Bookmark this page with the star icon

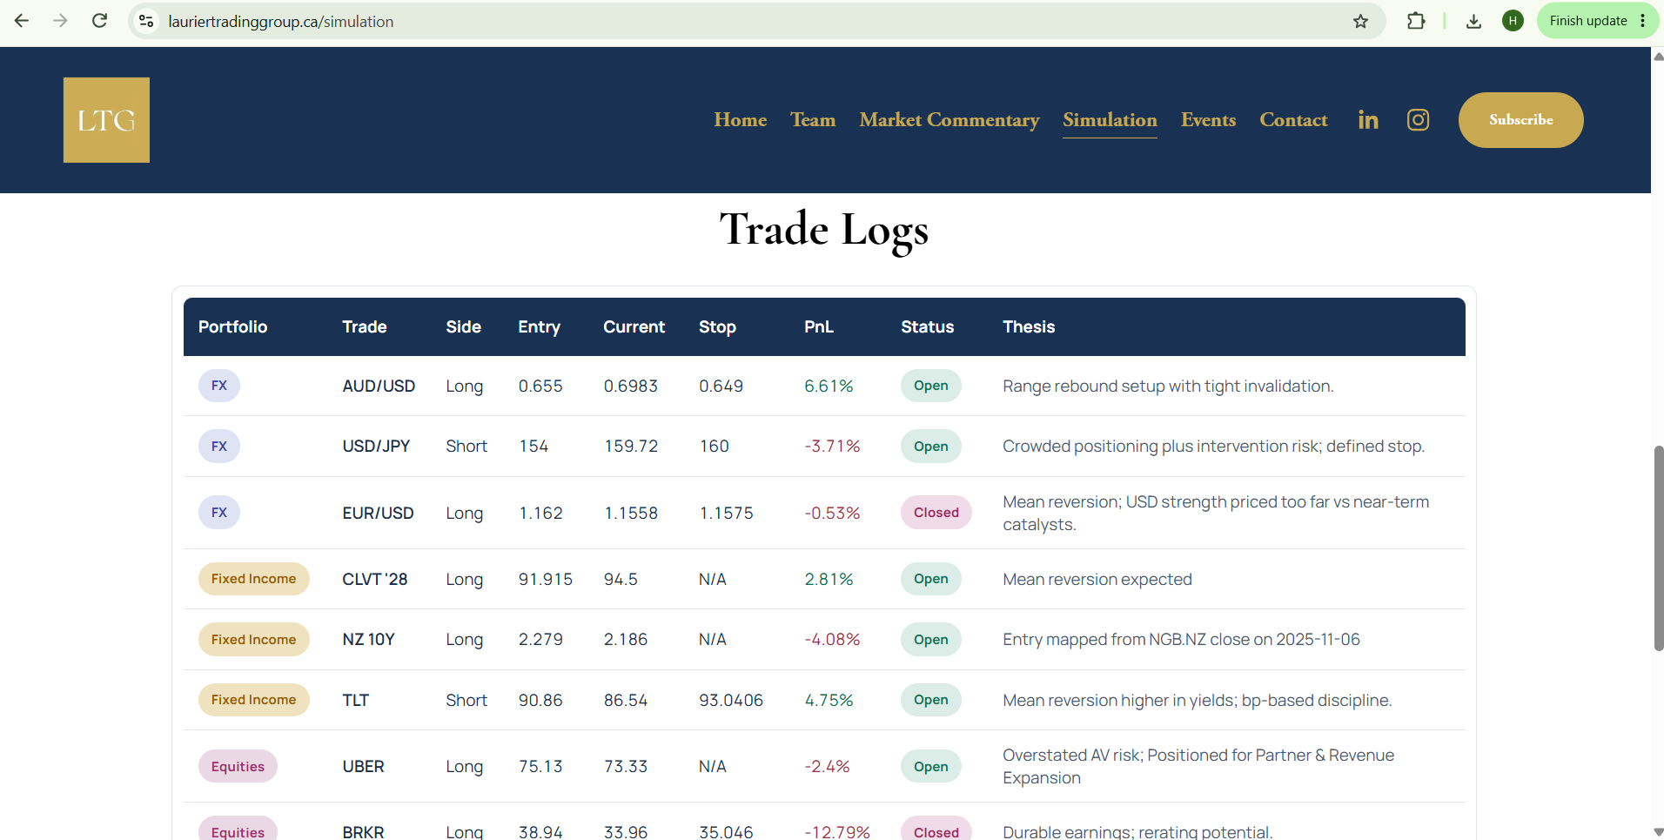[x=1361, y=21]
